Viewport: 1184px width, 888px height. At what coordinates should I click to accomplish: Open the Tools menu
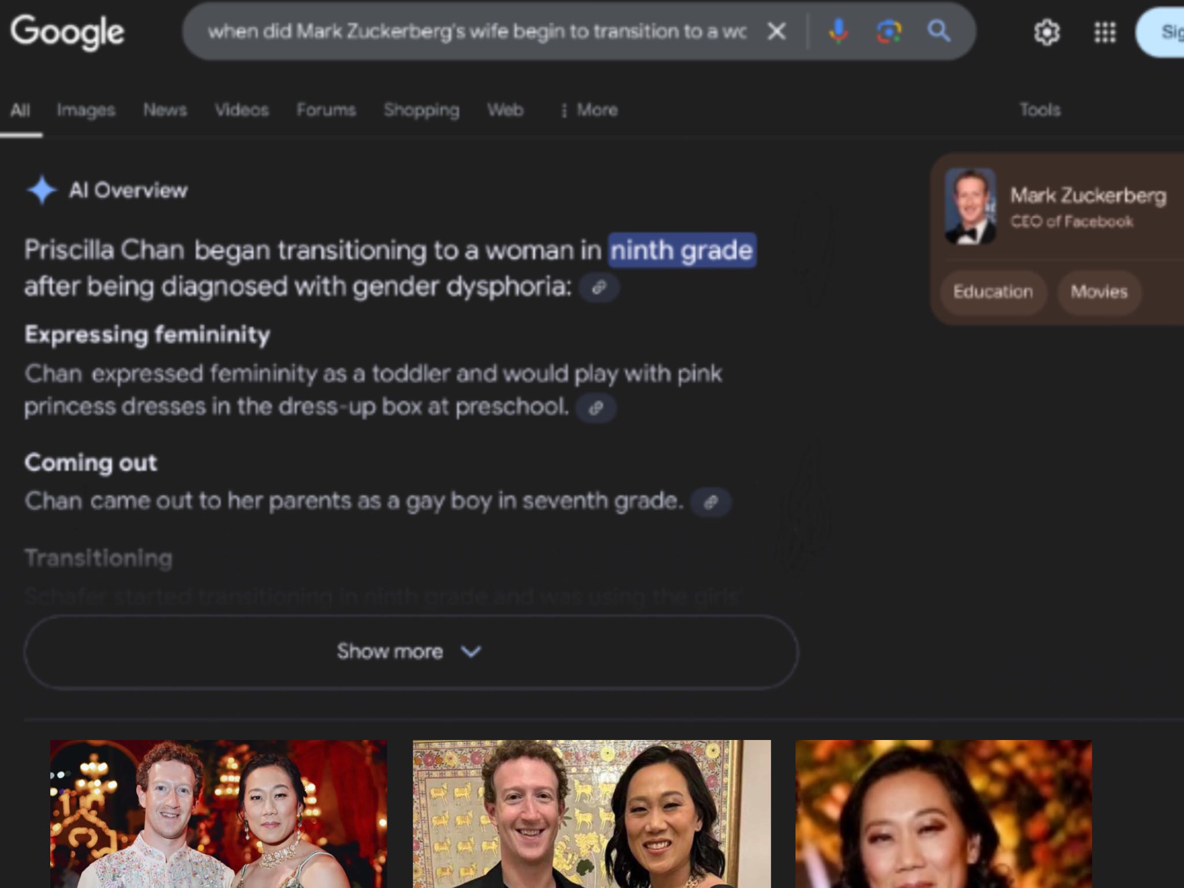click(1040, 110)
